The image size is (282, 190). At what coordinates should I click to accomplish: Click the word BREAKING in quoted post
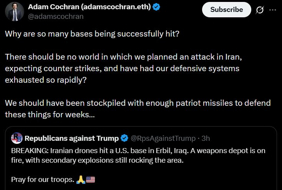point(26,150)
